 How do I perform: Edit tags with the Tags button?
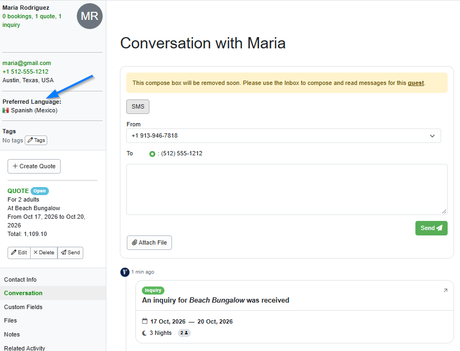[x=36, y=140]
